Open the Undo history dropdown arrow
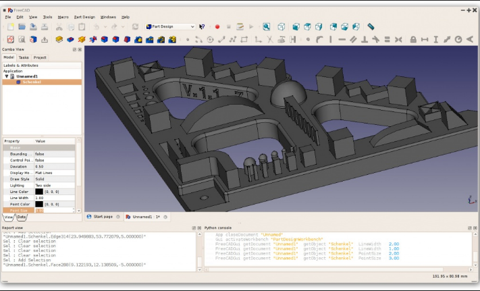Screen dimensions: 480x291 click(105, 27)
